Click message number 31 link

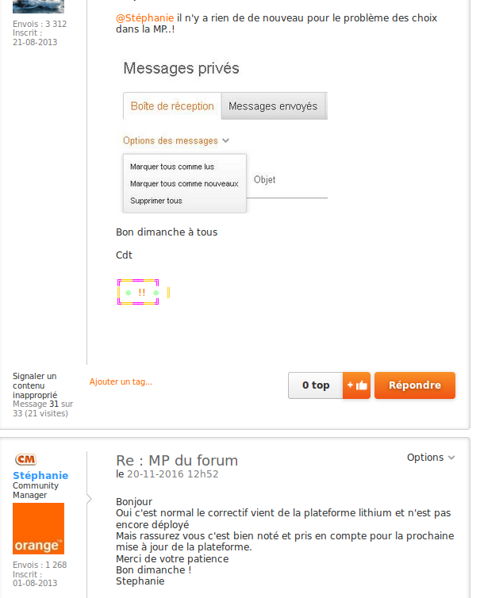pos(54,404)
